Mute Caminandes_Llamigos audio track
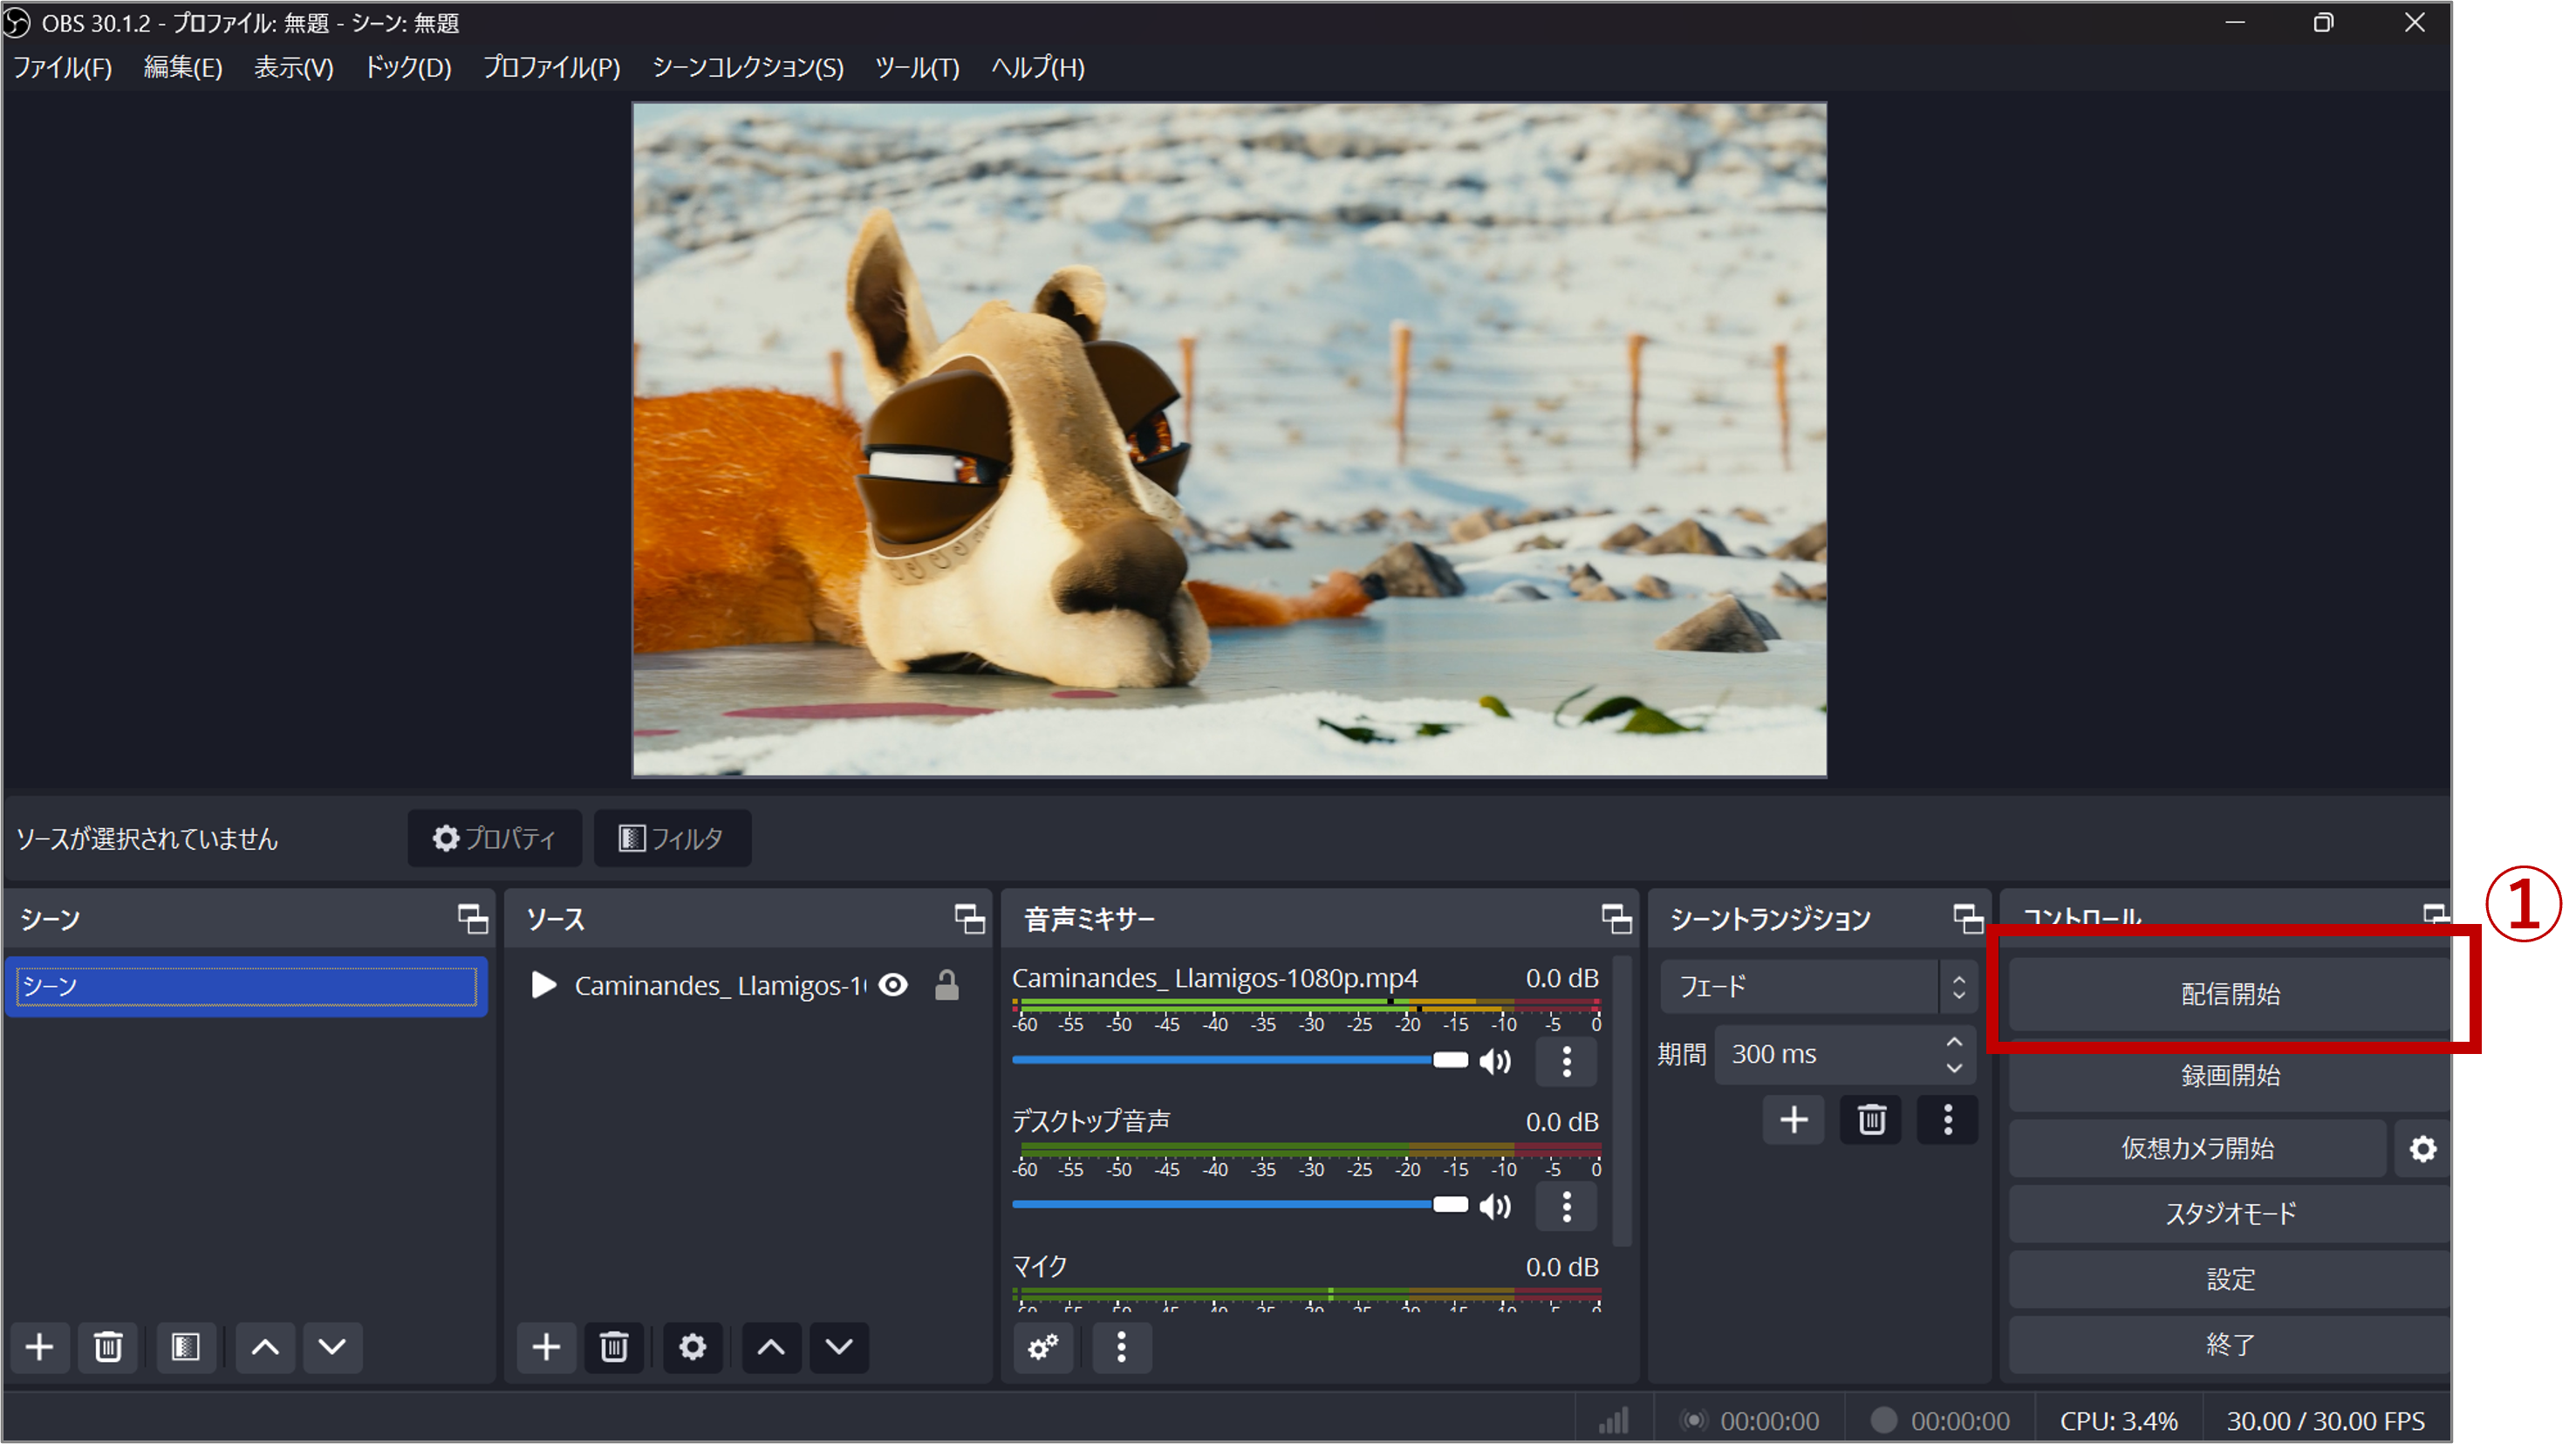Screen dimensions: 2576x1444 1495,1061
